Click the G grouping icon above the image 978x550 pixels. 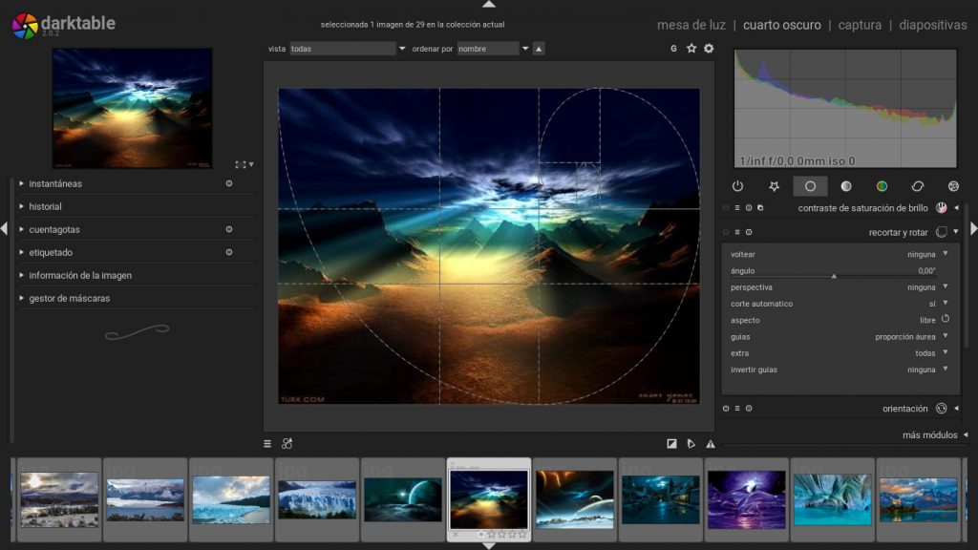pyautogui.click(x=673, y=48)
